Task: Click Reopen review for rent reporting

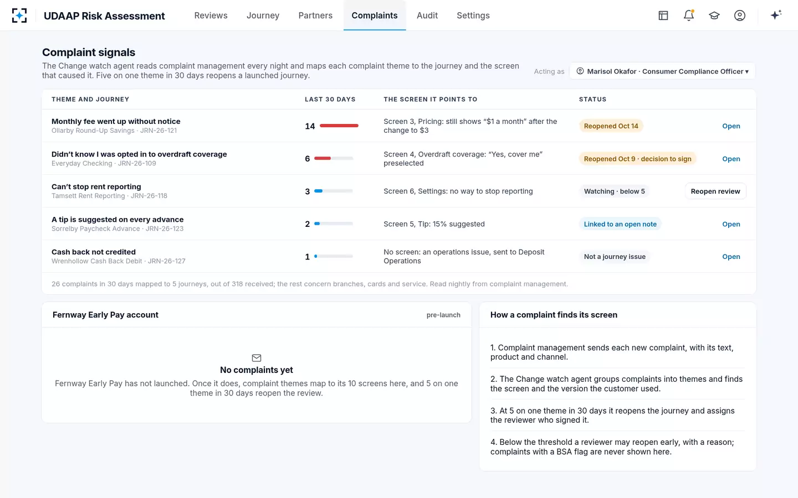Action: point(715,191)
